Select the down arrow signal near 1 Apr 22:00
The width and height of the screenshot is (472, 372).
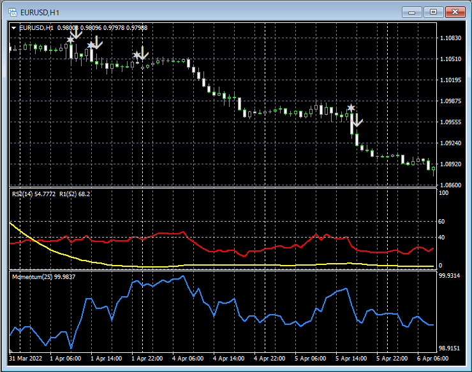143,53
